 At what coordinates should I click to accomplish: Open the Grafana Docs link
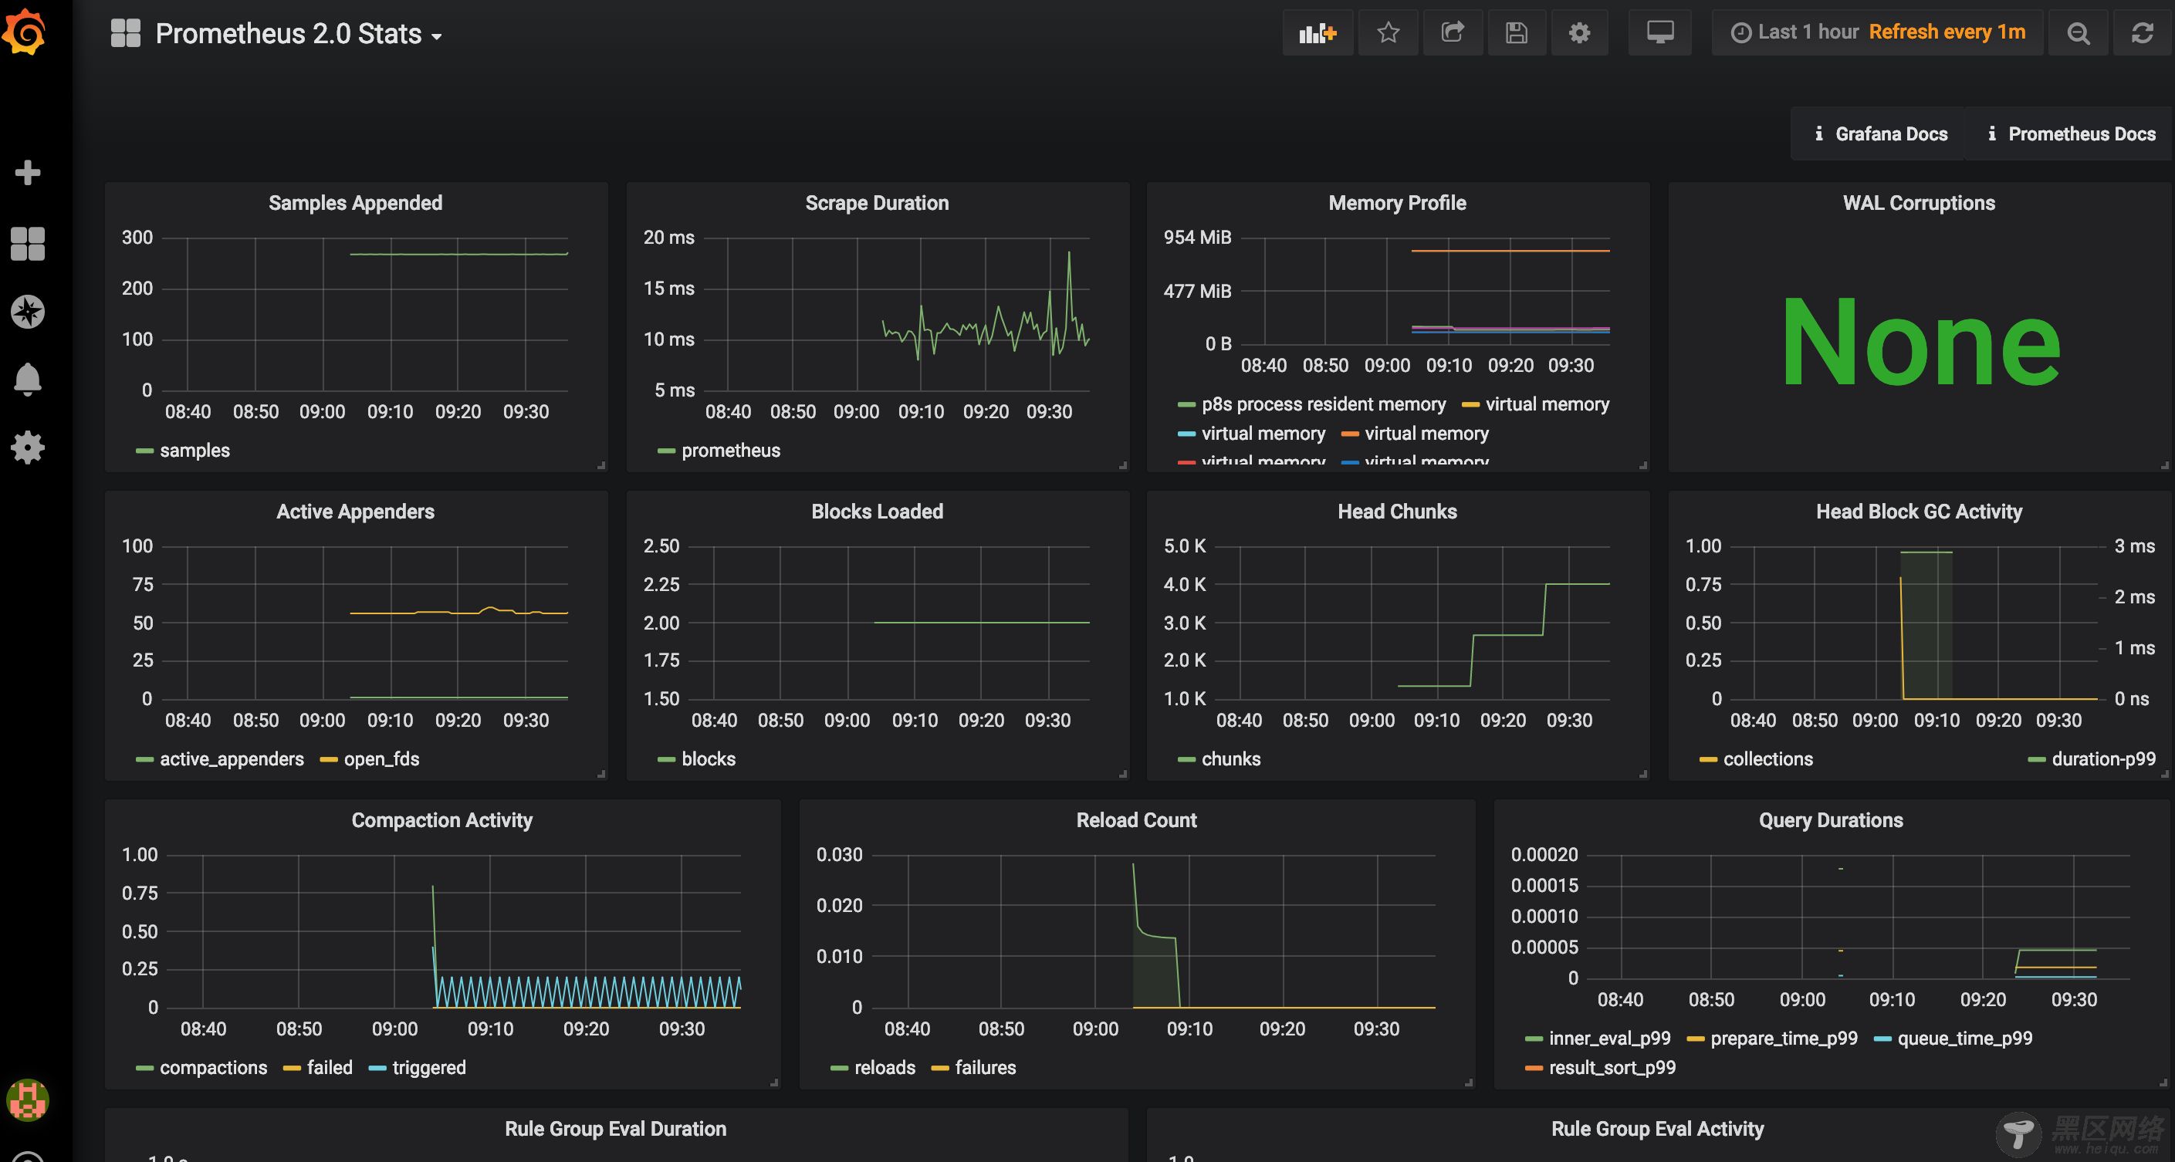click(x=1880, y=134)
